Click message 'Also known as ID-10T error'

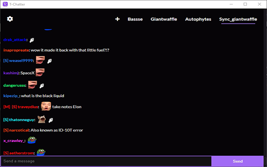[57, 130]
